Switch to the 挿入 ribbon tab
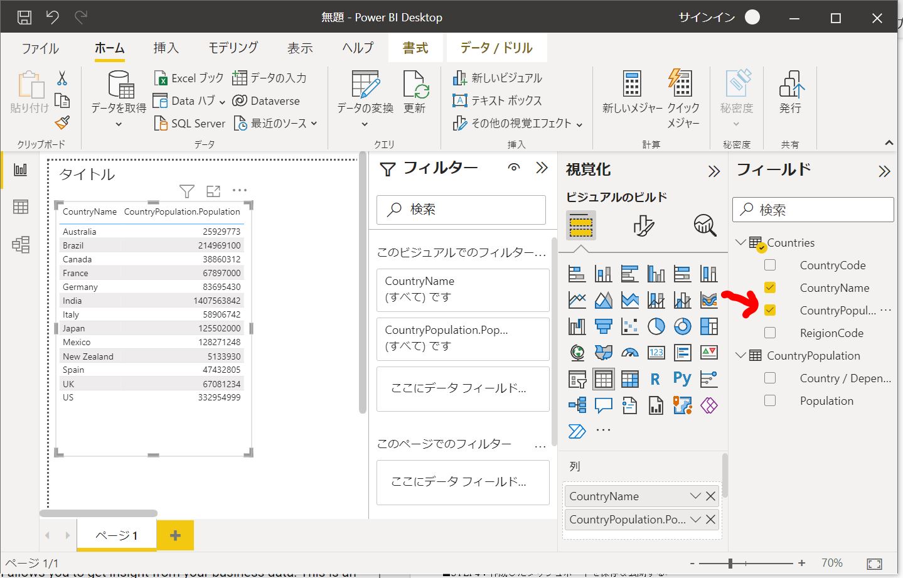The width and height of the screenshot is (903, 578). (166, 48)
